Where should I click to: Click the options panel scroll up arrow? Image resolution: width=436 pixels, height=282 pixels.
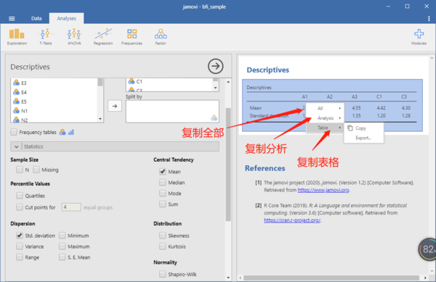[228, 82]
